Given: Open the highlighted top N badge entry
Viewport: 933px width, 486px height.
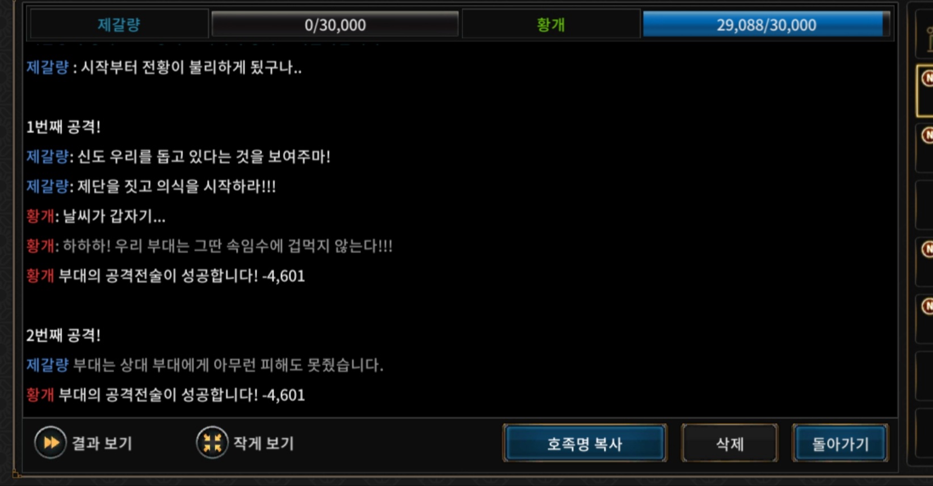Looking at the screenshot, I should pos(926,91).
